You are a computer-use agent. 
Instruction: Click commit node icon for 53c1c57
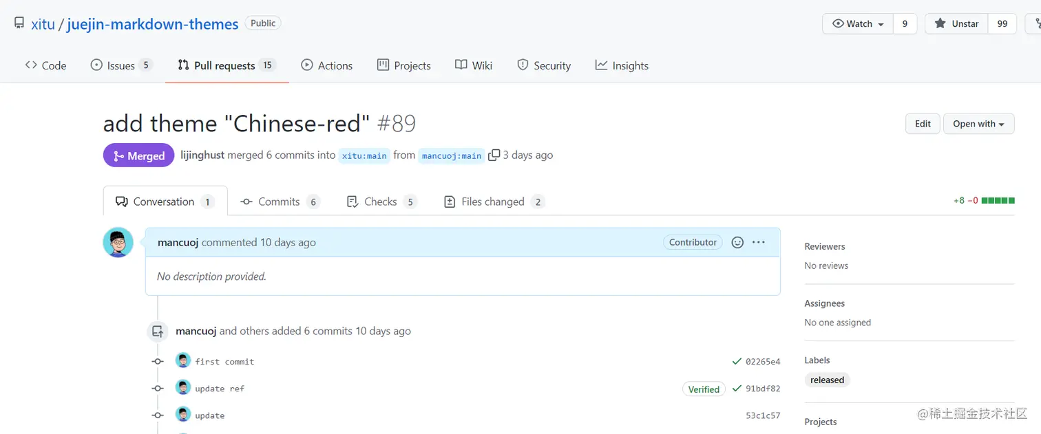(x=158, y=415)
